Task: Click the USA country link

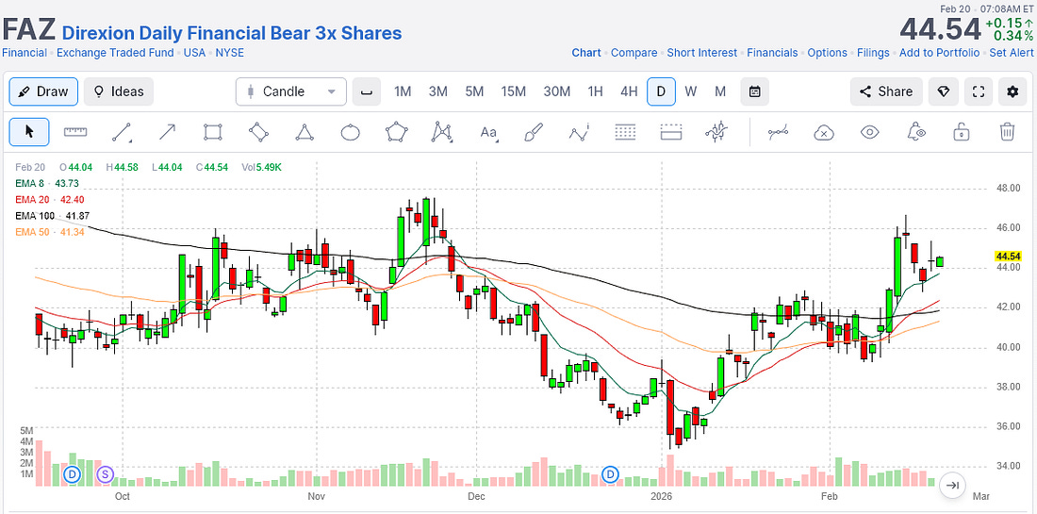Action: click(194, 53)
